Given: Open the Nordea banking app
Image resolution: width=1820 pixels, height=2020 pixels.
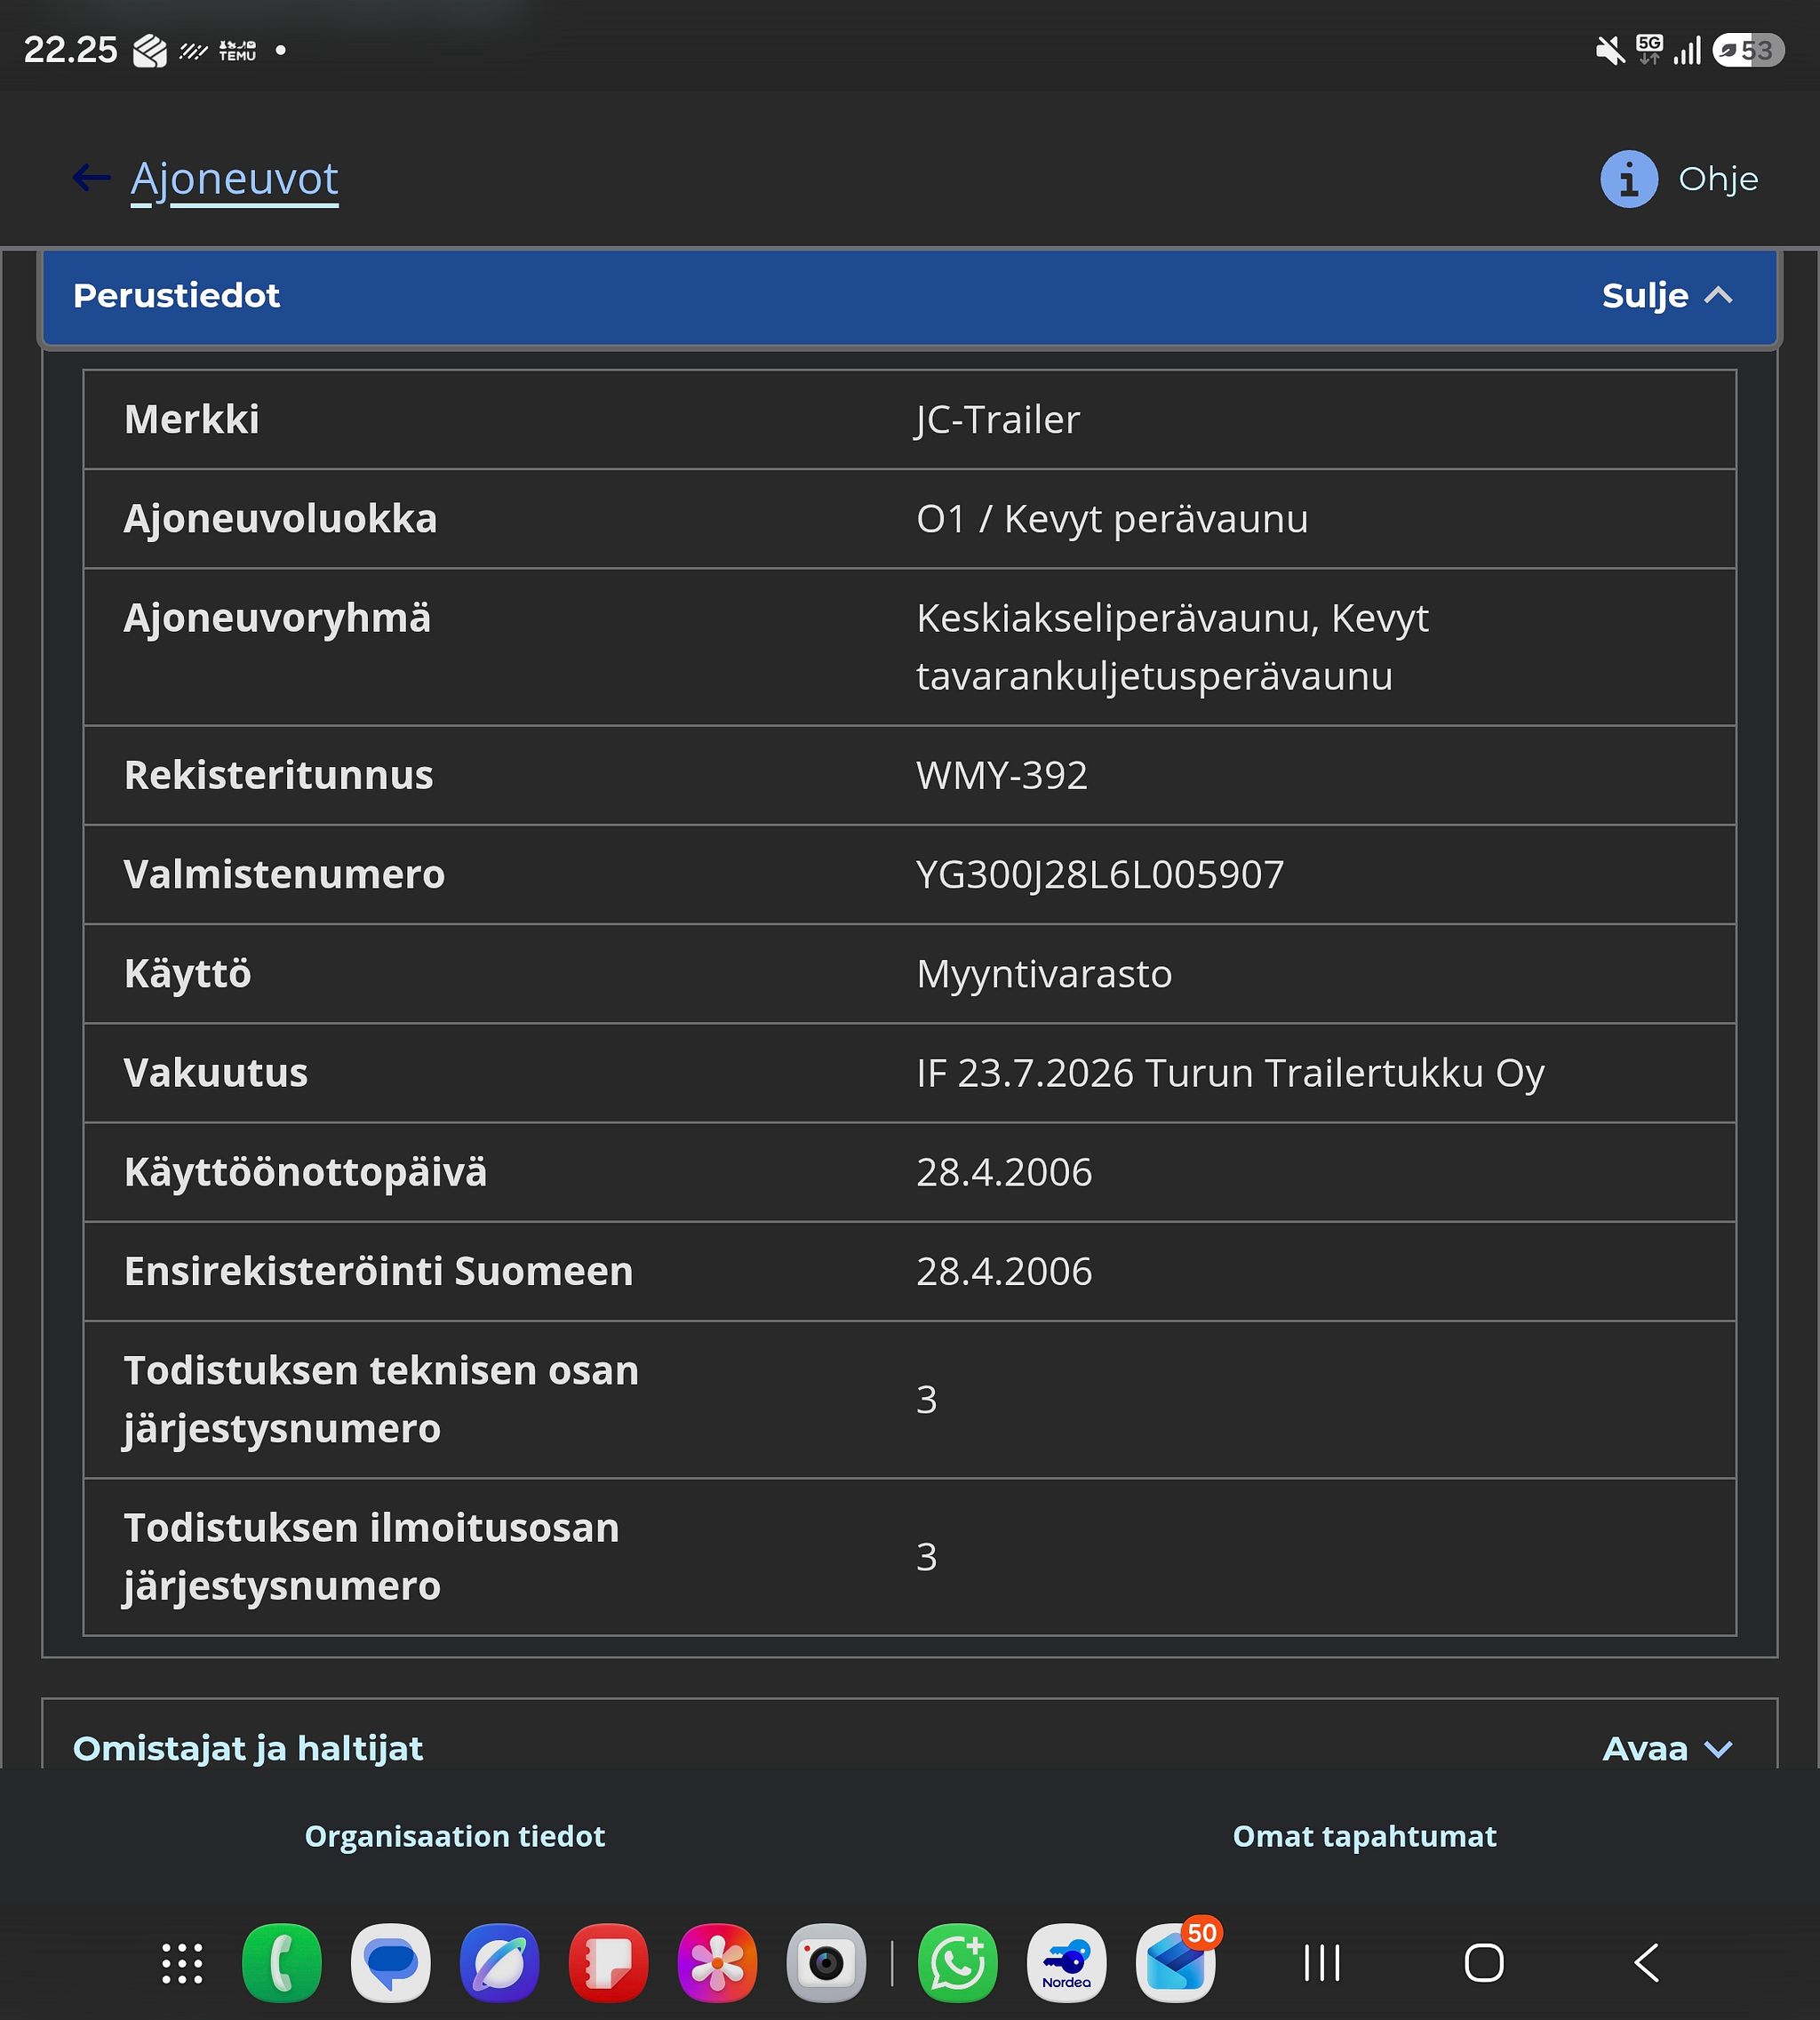Looking at the screenshot, I should tap(1067, 1962).
